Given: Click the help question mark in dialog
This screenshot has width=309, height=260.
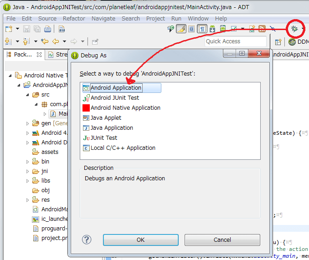Looking at the screenshot, I should [x=87, y=240].
